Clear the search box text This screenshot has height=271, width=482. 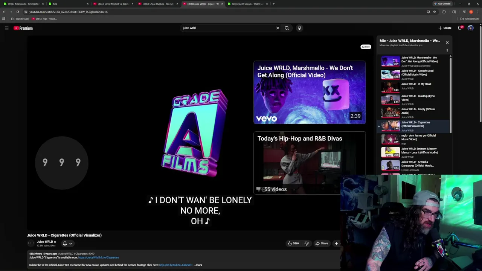click(x=278, y=28)
